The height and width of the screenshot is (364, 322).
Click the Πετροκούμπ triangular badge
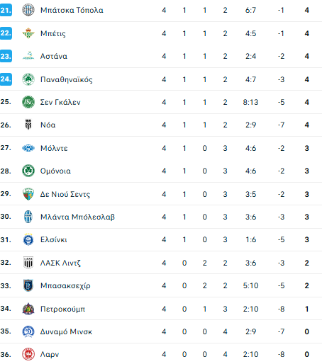[x=28, y=309]
